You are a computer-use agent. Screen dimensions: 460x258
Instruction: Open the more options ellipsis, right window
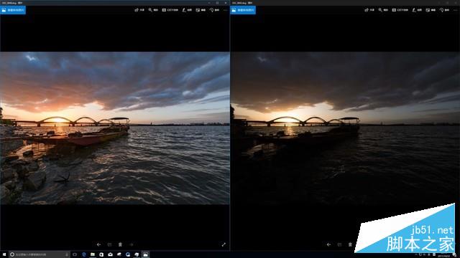455,10
